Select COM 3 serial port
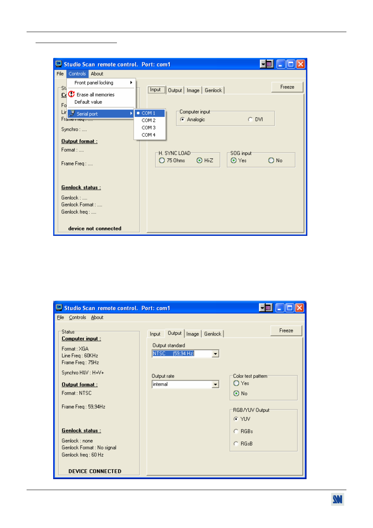Image resolution: width=373 pixels, height=528 pixels. click(150, 128)
